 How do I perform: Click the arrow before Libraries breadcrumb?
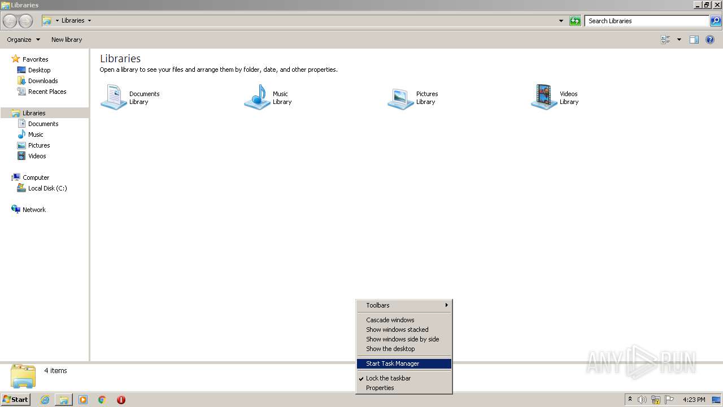[x=57, y=21]
